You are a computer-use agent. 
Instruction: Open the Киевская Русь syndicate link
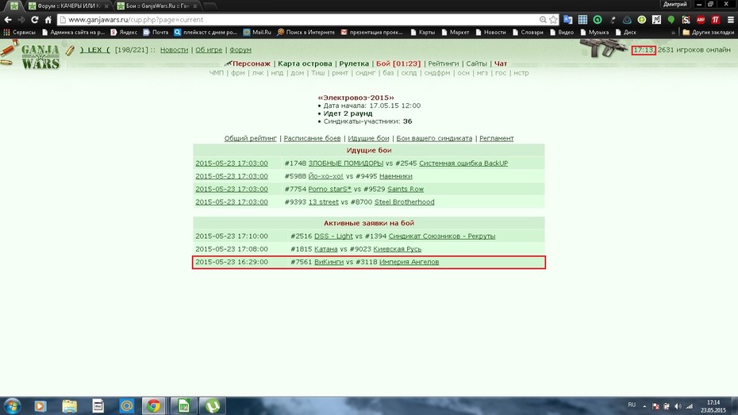point(398,249)
